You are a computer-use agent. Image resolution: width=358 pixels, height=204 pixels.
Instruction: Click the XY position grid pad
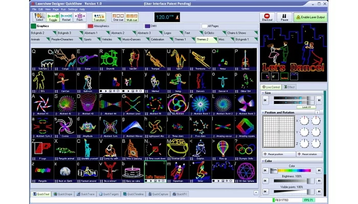coord(279,132)
